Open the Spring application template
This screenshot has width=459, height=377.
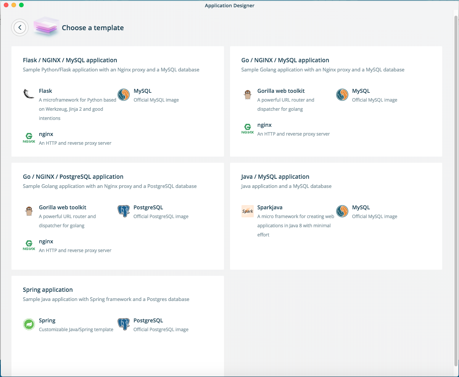coord(48,290)
